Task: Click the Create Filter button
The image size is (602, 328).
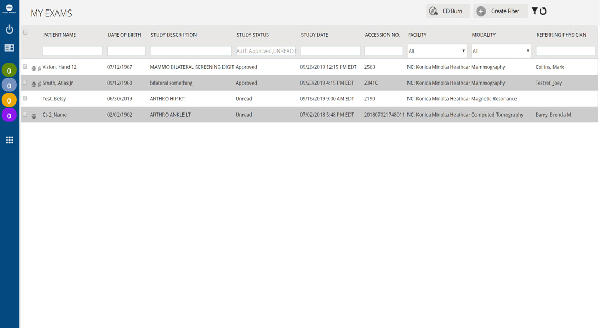Action: 500,11
